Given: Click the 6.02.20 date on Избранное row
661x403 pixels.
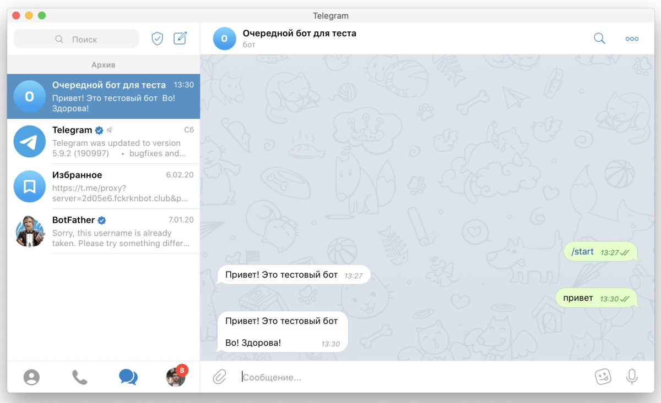Looking at the screenshot, I should point(180,175).
